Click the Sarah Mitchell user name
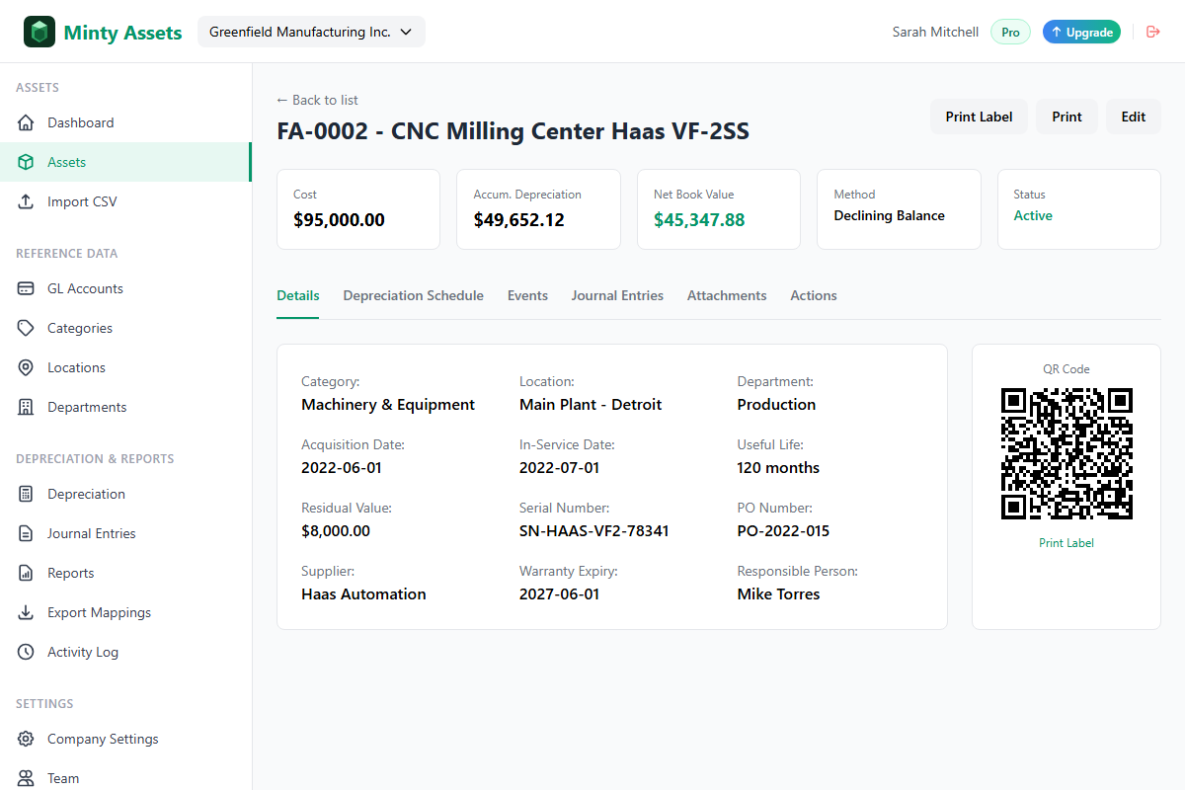 point(935,33)
